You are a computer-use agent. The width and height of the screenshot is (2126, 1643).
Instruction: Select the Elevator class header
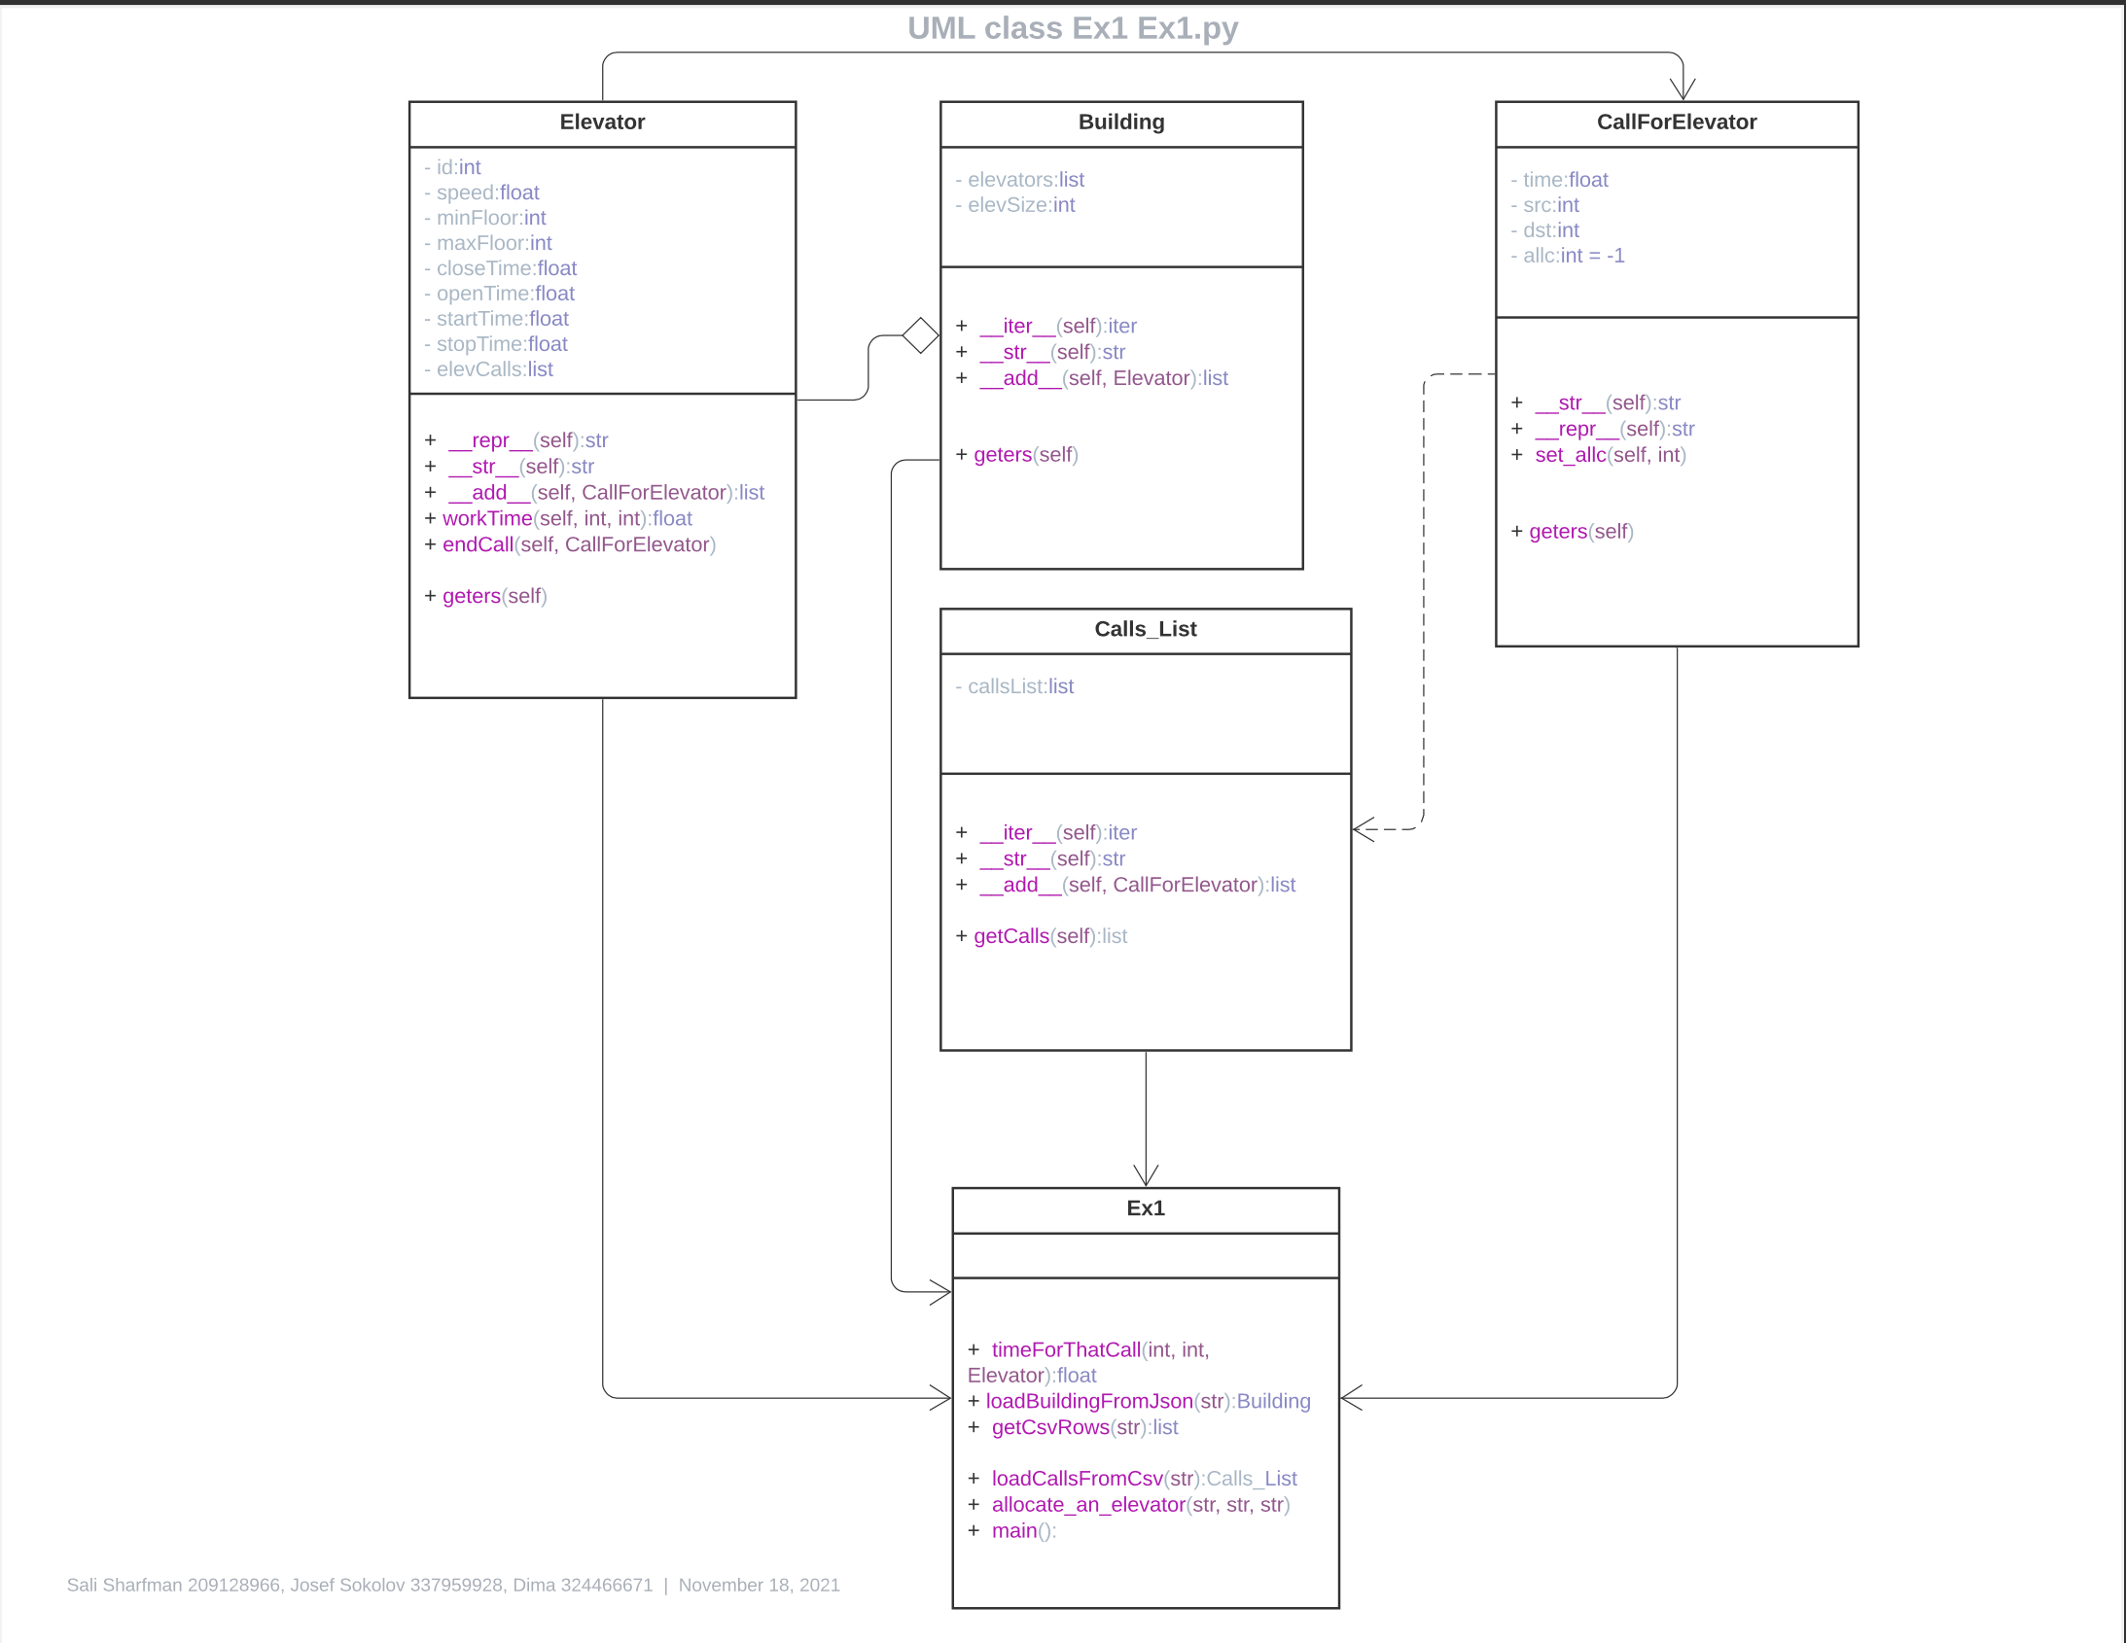602,122
